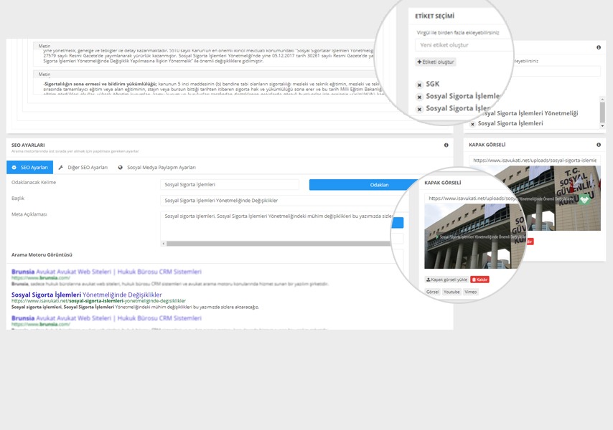Select the Vimeo cover type tab
Image resolution: width=613 pixels, height=430 pixels.
[x=471, y=292]
